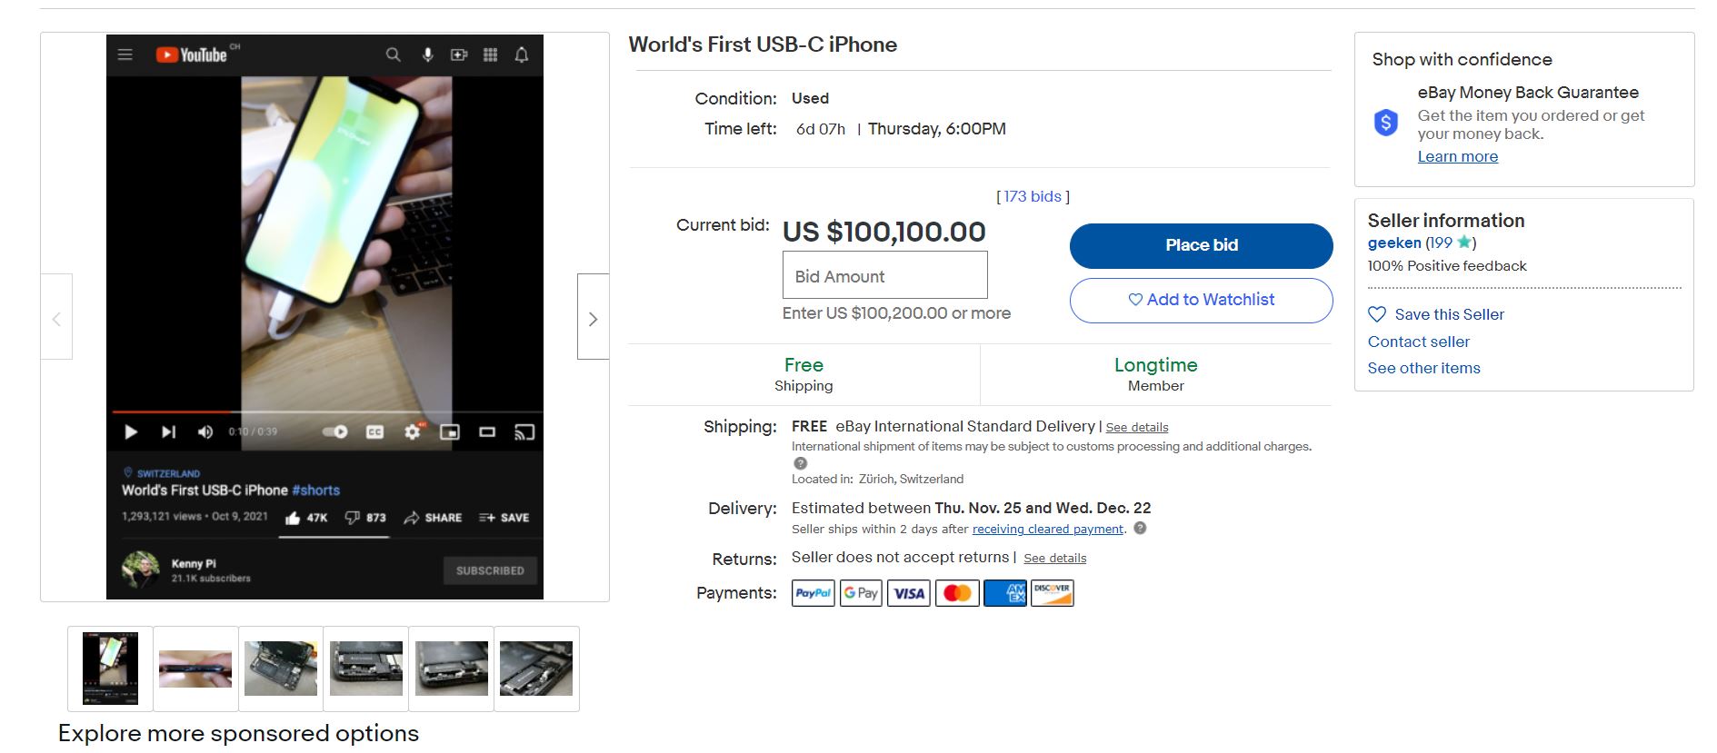Viewport: 1717px width, 753px height.
Task: Show previous listing photo with left arrow
Action: [56, 317]
